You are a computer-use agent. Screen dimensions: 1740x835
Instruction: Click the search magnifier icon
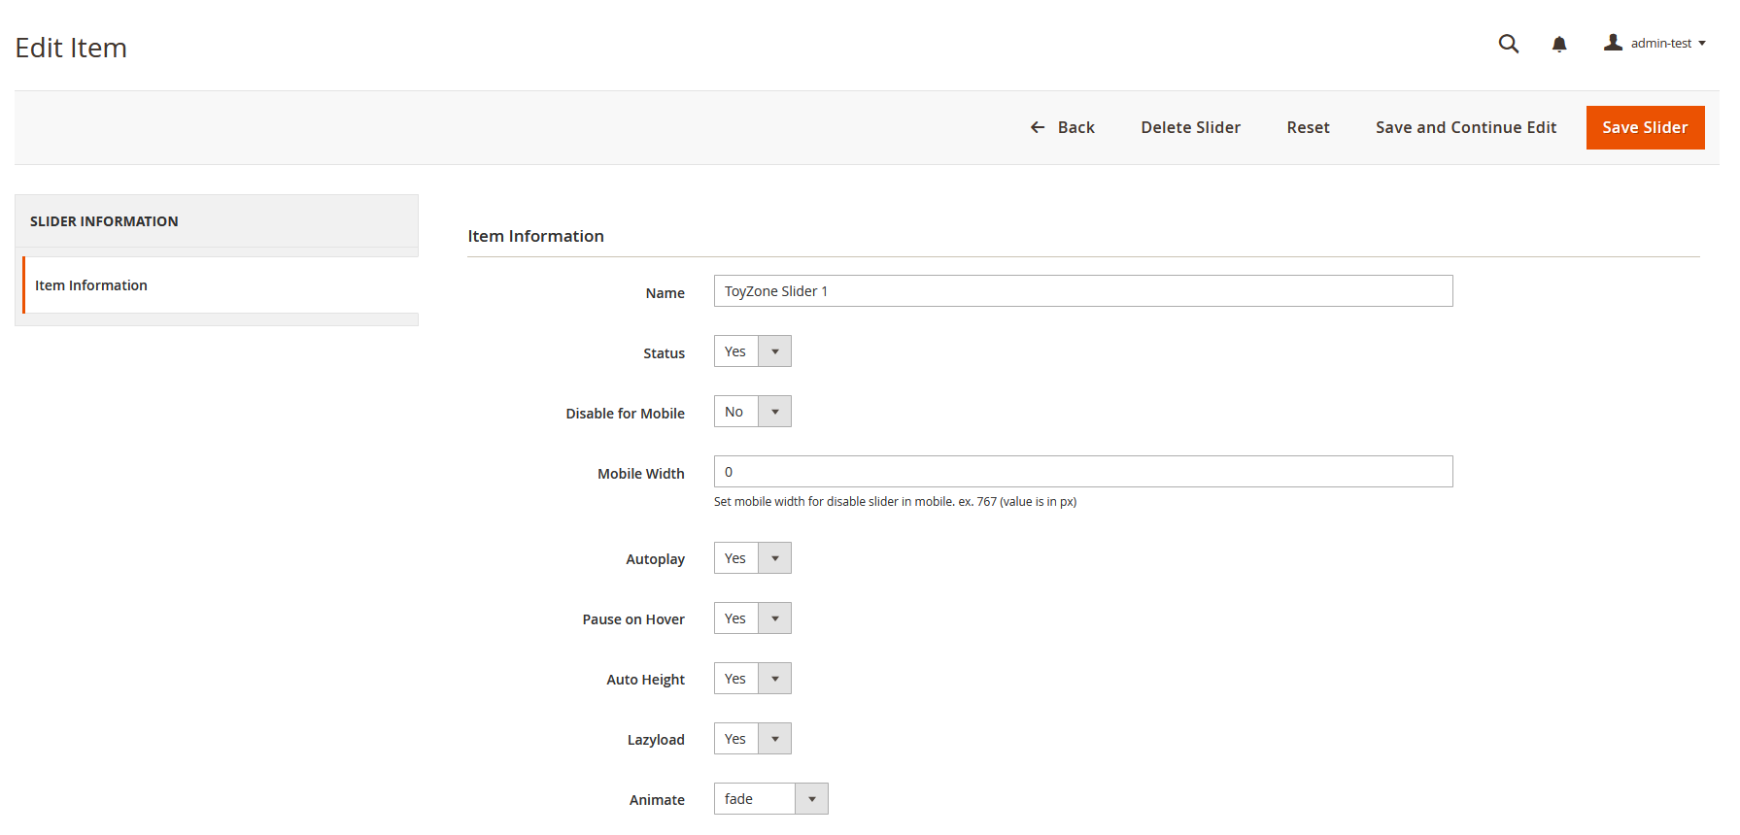click(1508, 44)
